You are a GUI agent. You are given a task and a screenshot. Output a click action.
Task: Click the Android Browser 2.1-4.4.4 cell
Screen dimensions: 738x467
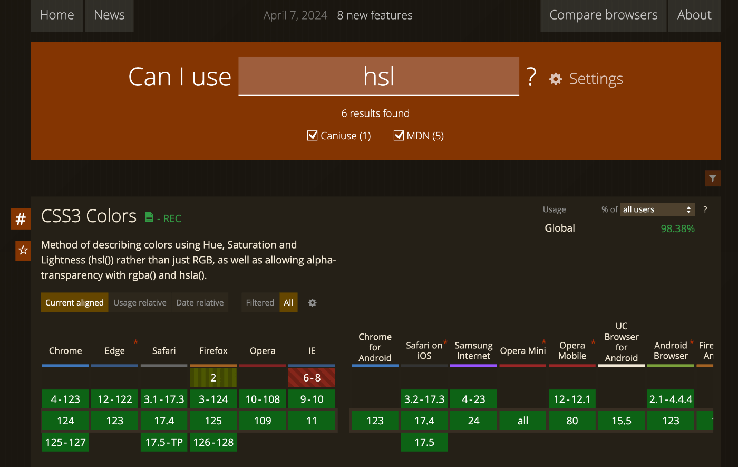click(x=671, y=399)
